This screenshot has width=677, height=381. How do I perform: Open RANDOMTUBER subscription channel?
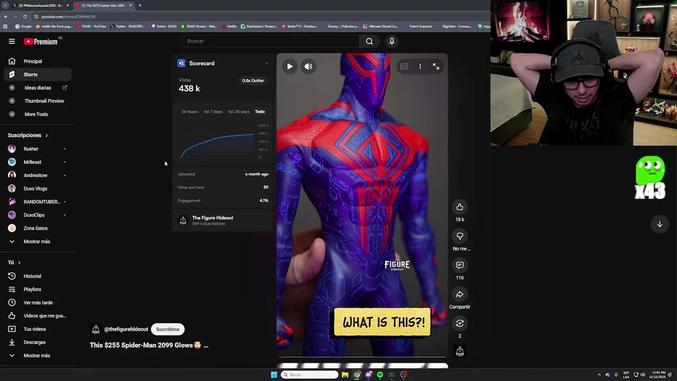tap(37, 202)
